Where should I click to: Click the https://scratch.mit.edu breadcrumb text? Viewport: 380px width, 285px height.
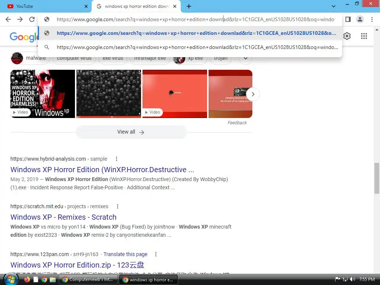coord(37,206)
